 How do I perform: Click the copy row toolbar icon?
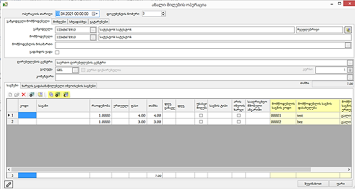17,94
